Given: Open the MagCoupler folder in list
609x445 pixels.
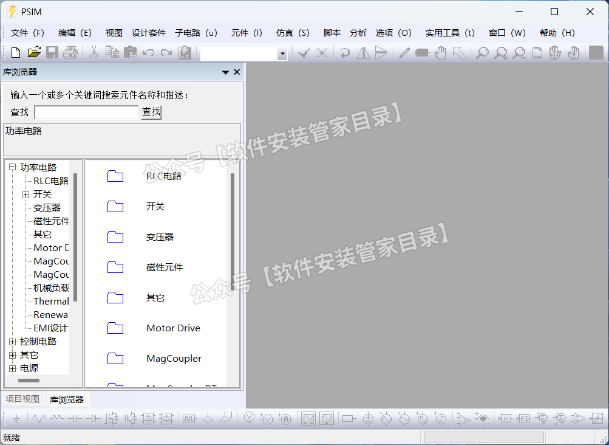Looking at the screenshot, I should pos(174,359).
